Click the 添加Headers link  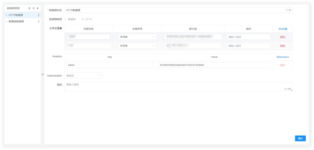(x=283, y=57)
